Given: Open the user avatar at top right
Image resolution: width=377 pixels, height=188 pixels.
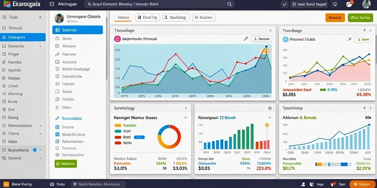Looking at the screenshot, I should coord(366,4).
